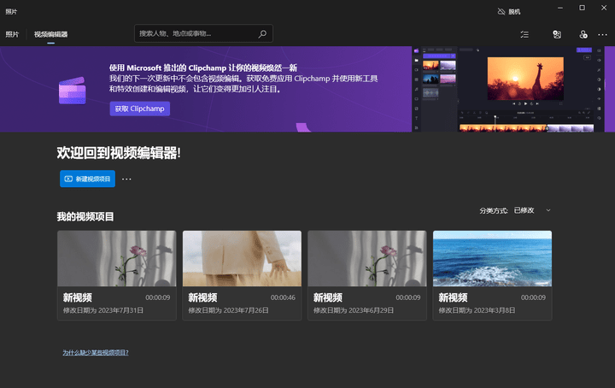The width and height of the screenshot is (615, 388).
Task: Minimize the Photos window
Action: (560, 8)
